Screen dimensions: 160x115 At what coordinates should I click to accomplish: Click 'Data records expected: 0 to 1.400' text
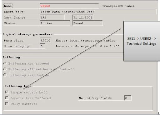[x=87, y=46]
